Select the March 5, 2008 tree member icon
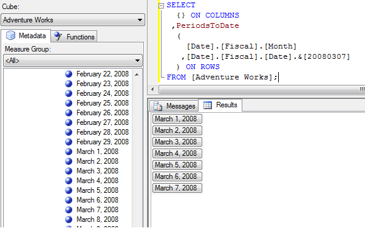Screen dimensions: 365x231 tap(69, 190)
